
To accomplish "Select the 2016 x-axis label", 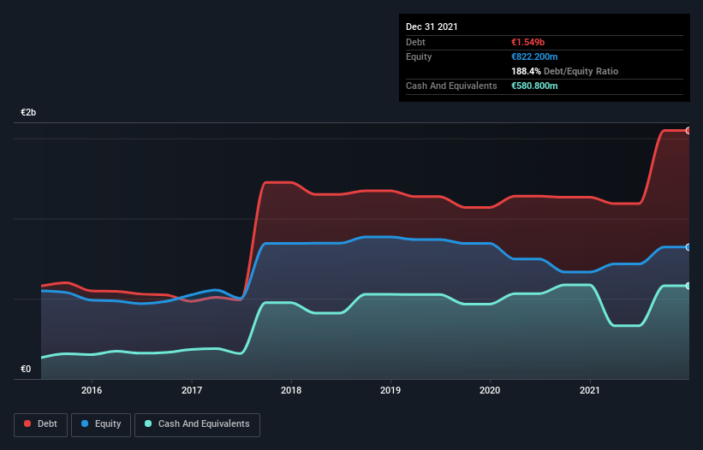I will (92, 390).
